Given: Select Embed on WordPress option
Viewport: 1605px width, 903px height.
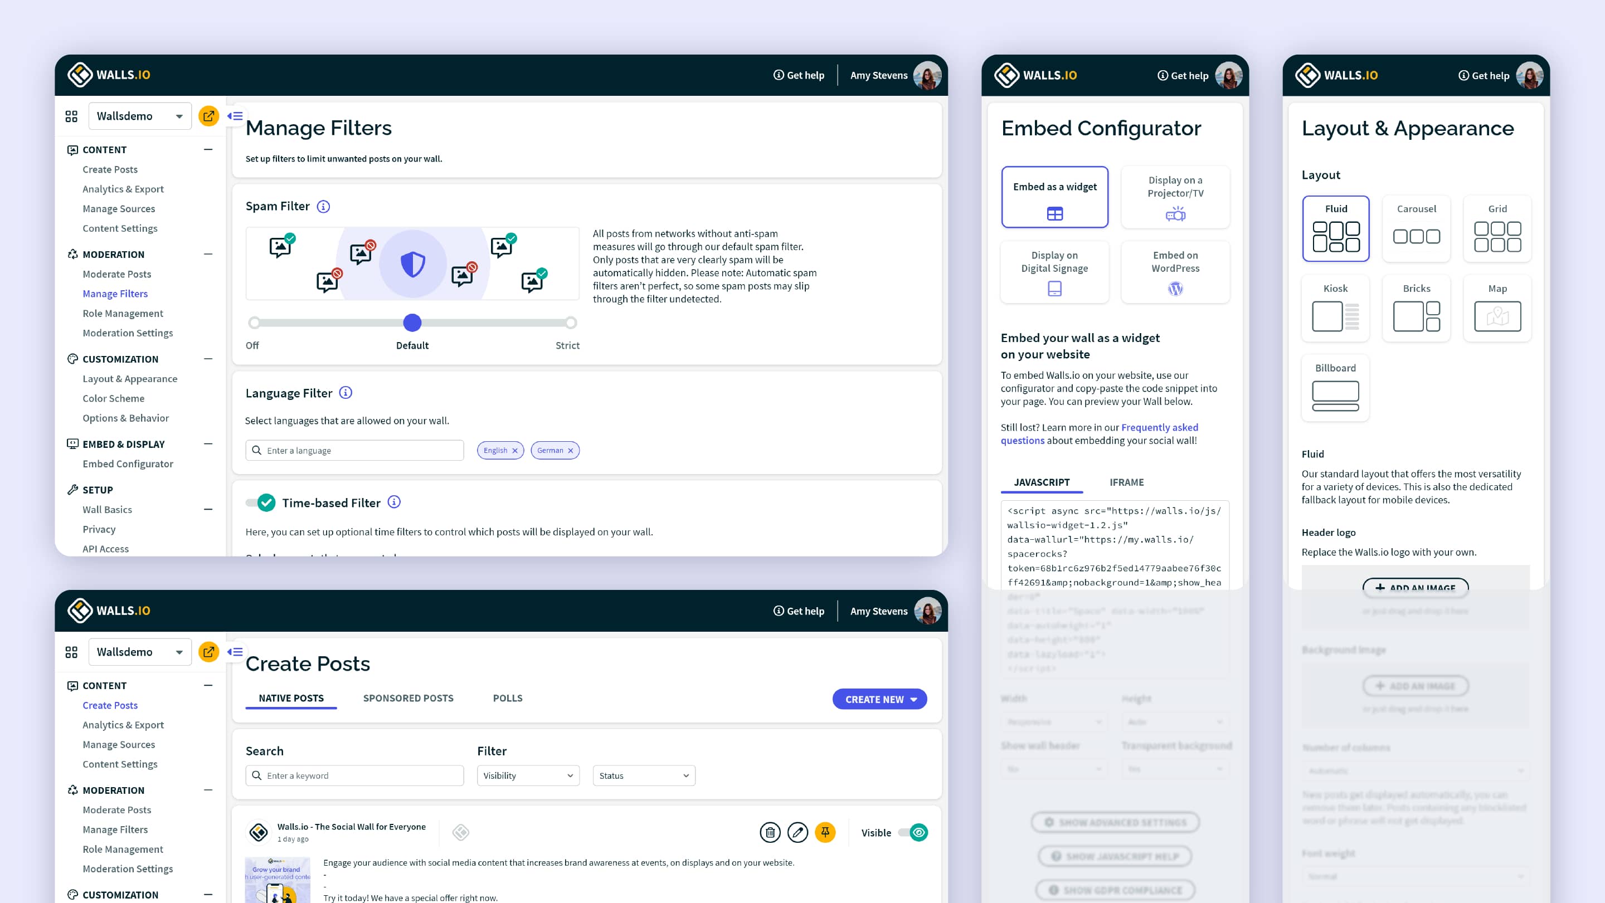Looking at the screenshot, I should 1175,272.
